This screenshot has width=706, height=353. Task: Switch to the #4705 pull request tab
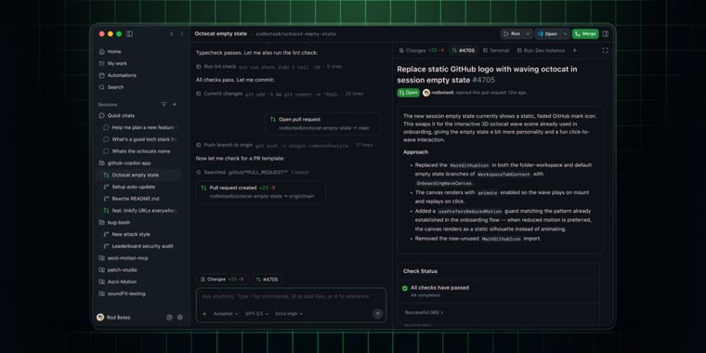click(464, 50)
